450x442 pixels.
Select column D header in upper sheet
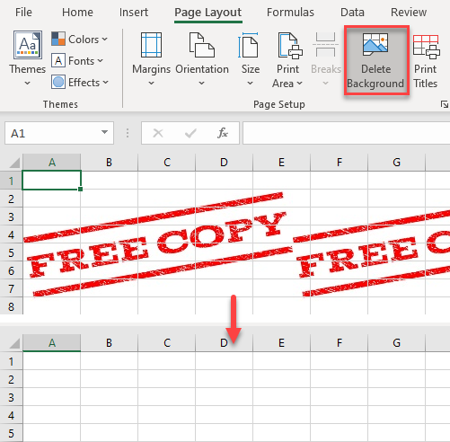tap(224, 163)
